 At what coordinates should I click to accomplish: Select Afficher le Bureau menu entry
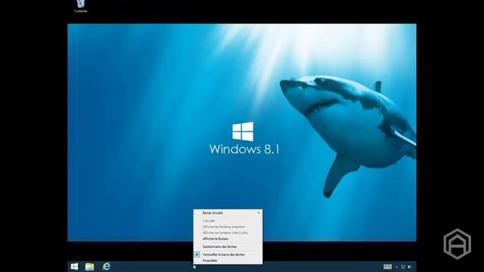pyautogui.click(x=228, y=239)
